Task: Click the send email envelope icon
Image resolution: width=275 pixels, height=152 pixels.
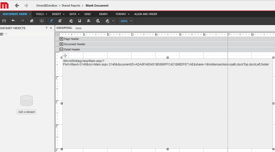Action: 98,21
